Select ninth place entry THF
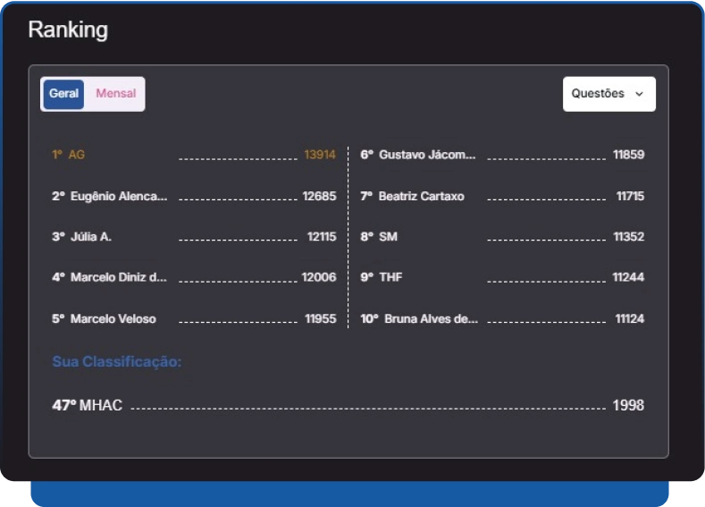This screenshot has height=507, width=705. click(390, 277)
